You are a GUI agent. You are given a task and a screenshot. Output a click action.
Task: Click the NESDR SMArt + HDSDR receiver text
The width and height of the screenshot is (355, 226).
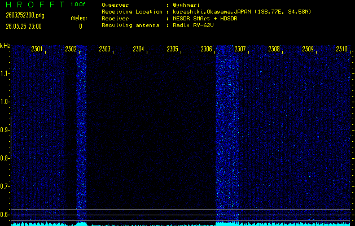point(205,18)
